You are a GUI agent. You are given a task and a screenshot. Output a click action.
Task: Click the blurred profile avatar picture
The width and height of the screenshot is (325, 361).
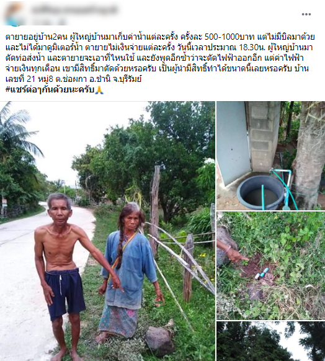click(14, 14)
